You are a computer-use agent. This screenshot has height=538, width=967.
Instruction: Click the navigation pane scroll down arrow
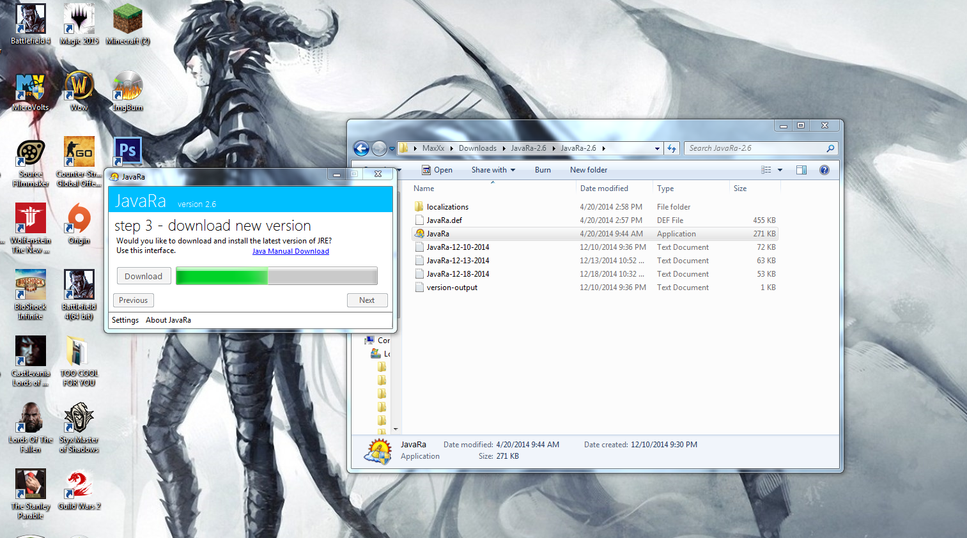pyautogui.click(x=396, y=429)
